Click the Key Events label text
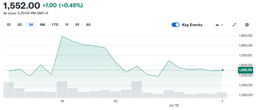Viewport: 256px width, 110px height. coord(192,25)
